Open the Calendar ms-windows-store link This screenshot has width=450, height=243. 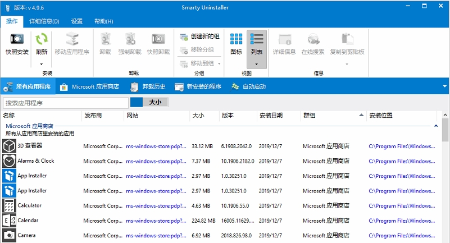pyautogui.click(x=155, y=221)
